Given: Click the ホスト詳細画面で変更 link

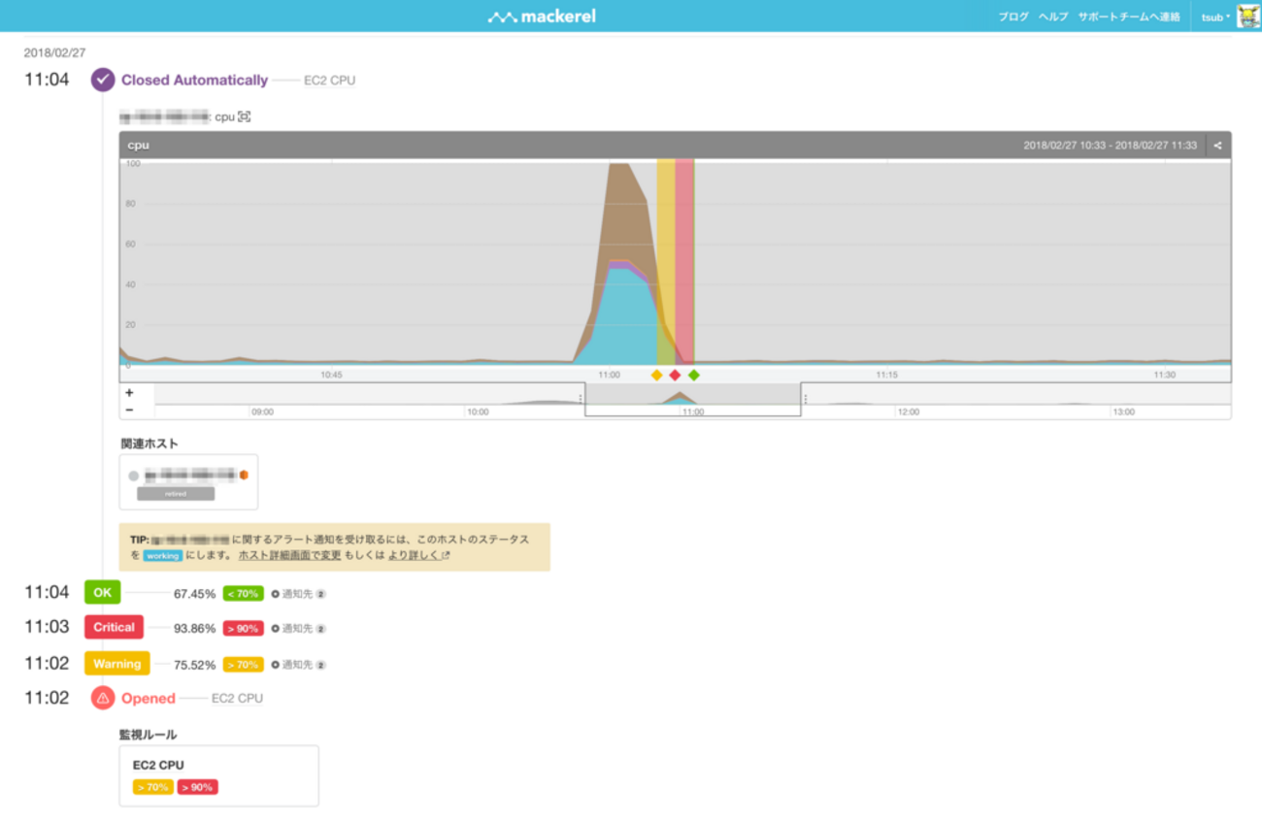Looking at the screenshot, I should [x=289, y=556].
